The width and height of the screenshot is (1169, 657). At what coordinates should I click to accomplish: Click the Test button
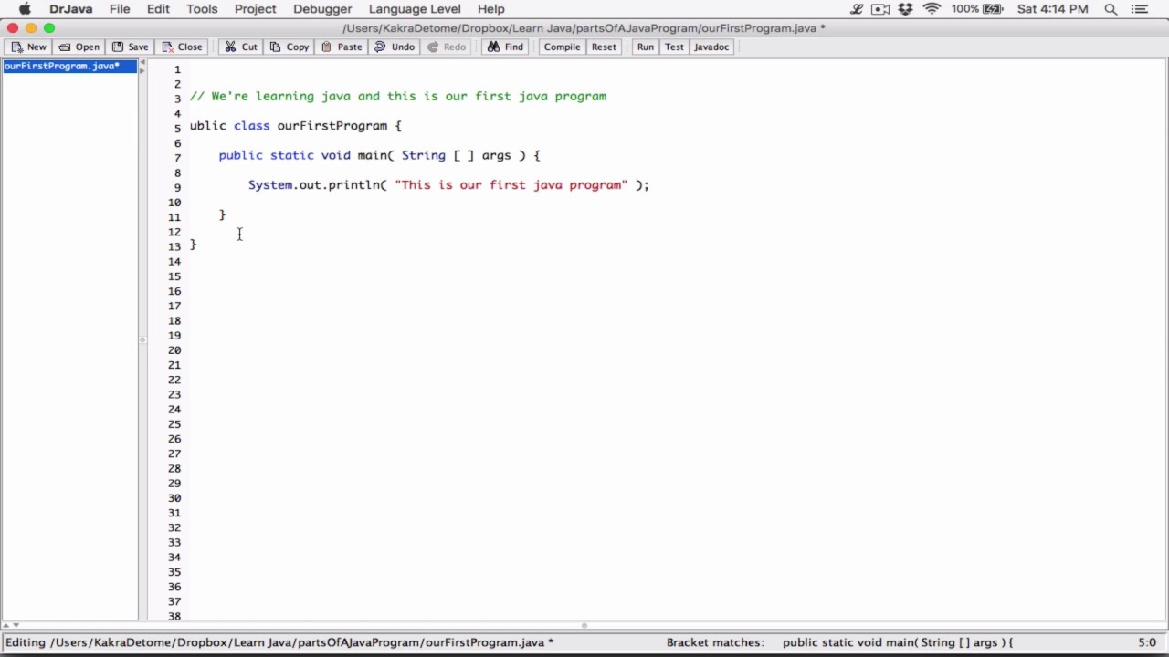click(674, 47)
